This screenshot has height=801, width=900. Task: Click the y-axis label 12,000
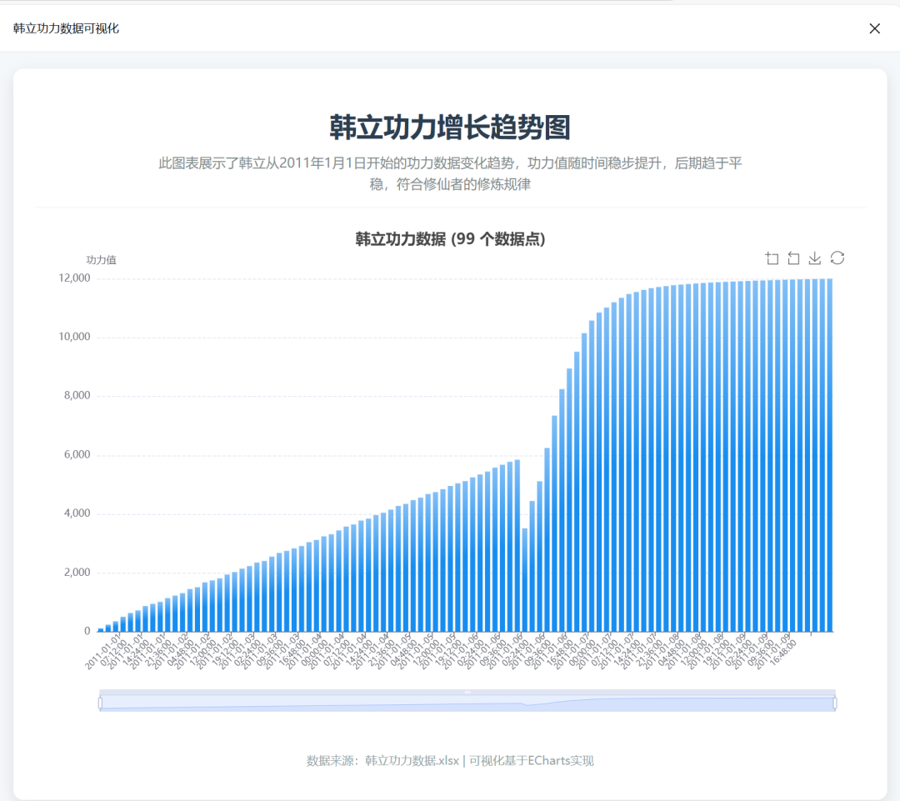point(76,278)
